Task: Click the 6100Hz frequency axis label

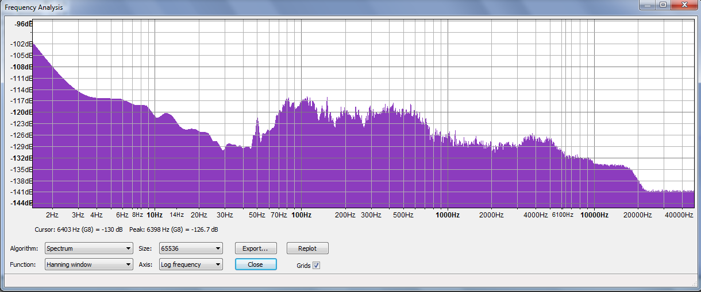Action: [563, 215]
